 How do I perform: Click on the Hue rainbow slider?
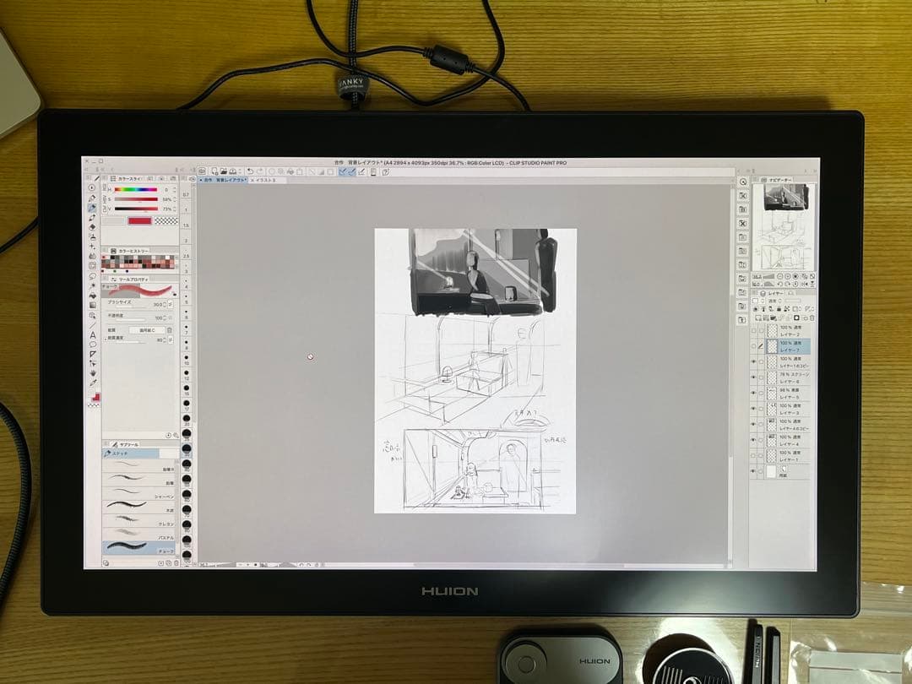(x=135, y=190)
